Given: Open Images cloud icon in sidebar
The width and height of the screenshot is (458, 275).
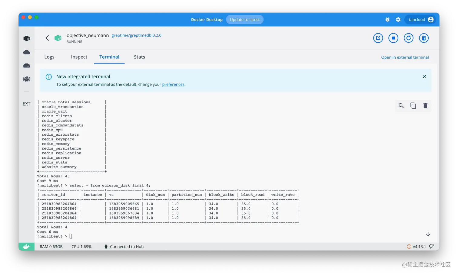Looking at the screenshot, I should pyautogui.click(x=27, y=52).
